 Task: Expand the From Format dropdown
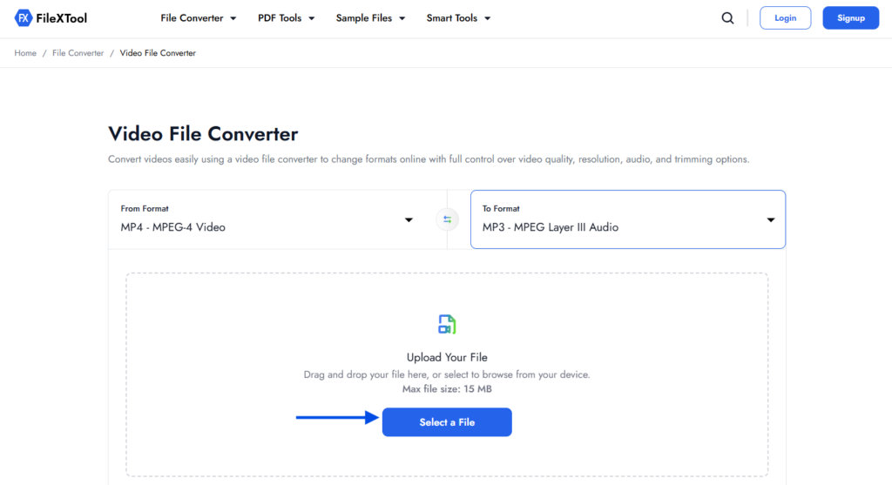pos(278,219)
